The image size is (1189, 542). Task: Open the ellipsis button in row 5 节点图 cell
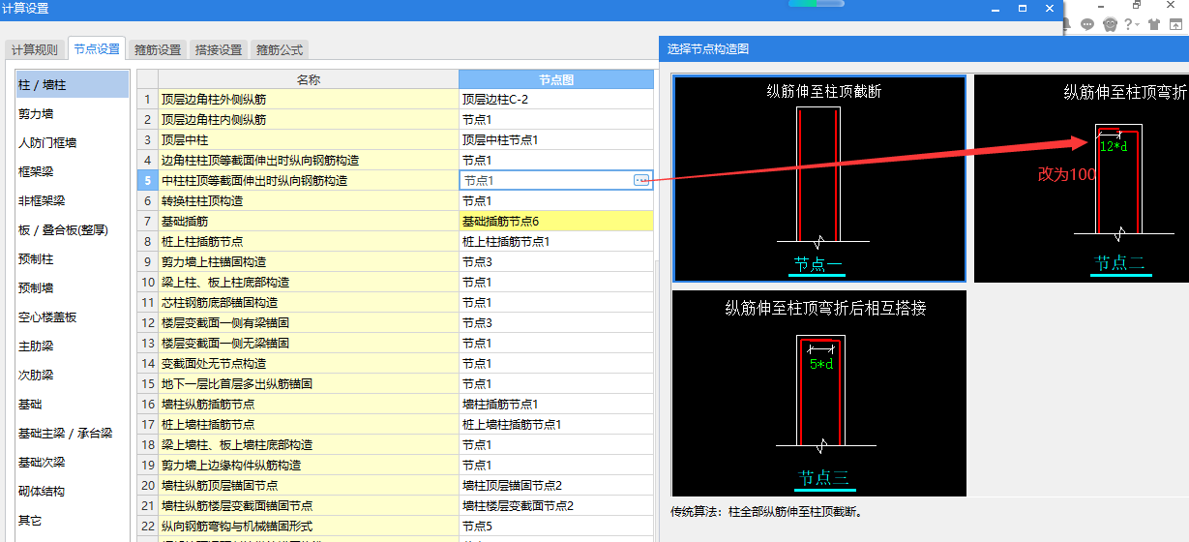(640, 180)
